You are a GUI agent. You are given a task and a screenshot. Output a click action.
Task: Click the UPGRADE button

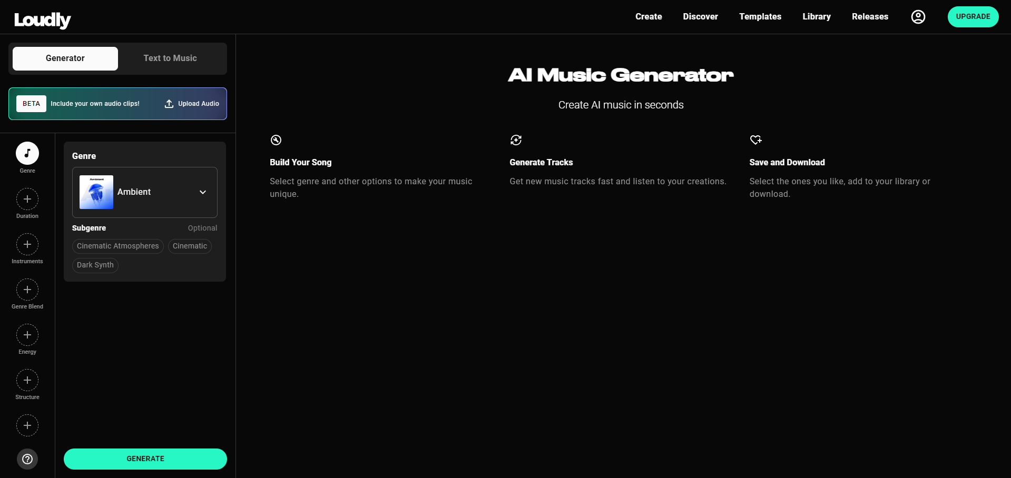pos(973,17)
